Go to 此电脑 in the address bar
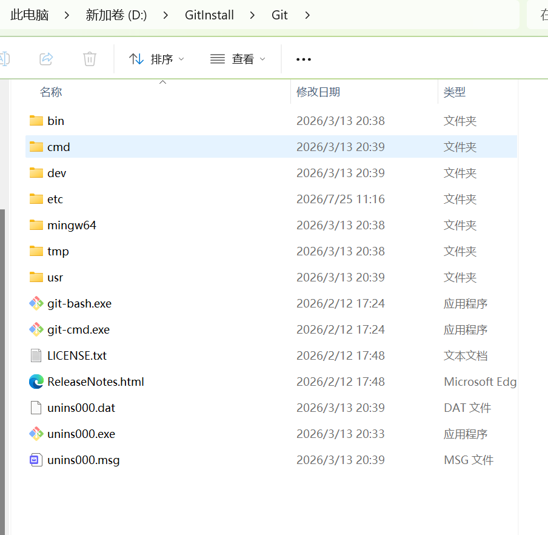The height and width of the screenshot is (535, 548). 29,15
